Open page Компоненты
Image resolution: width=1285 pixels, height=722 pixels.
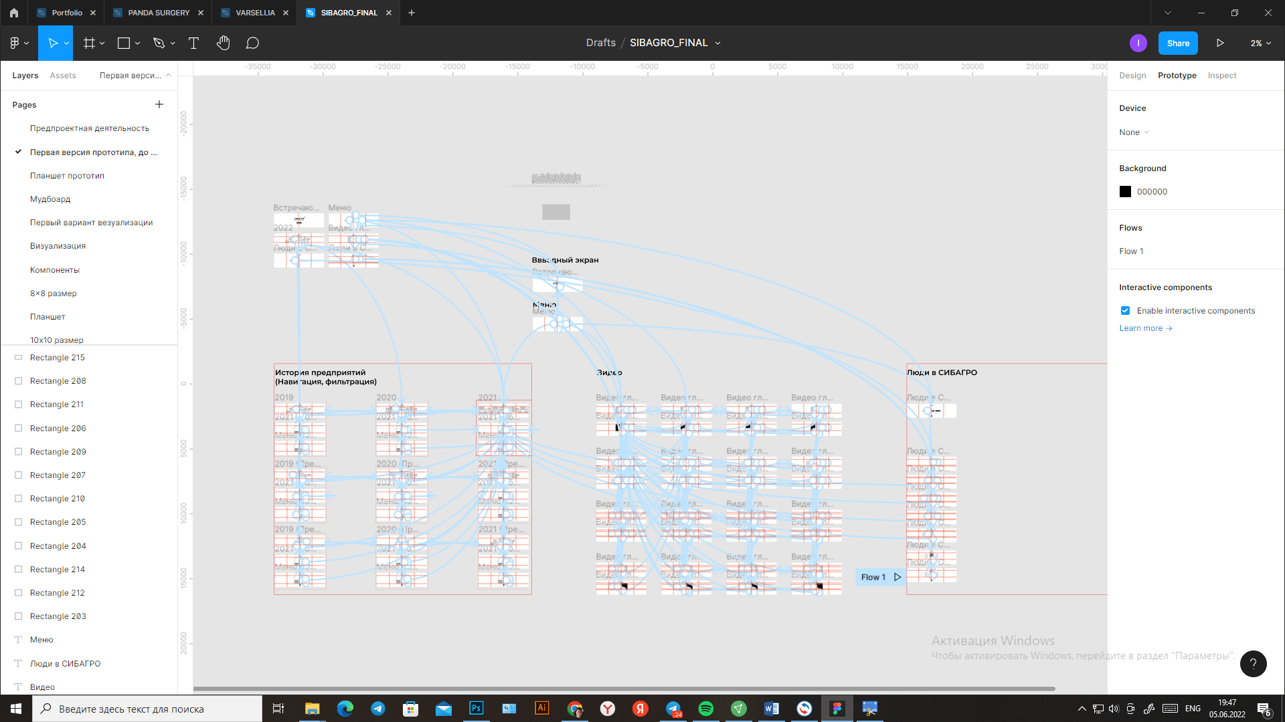click(x=55, y=270)
